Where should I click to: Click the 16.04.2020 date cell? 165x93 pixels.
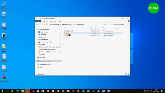pyautogui.click(x=95, y=33)
